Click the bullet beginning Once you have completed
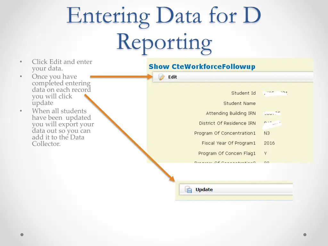The image size is (328, 246). pos(61,90)
